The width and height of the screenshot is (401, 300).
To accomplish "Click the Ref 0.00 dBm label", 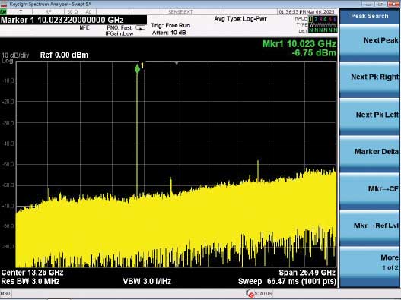I will [x=64, y=55].
